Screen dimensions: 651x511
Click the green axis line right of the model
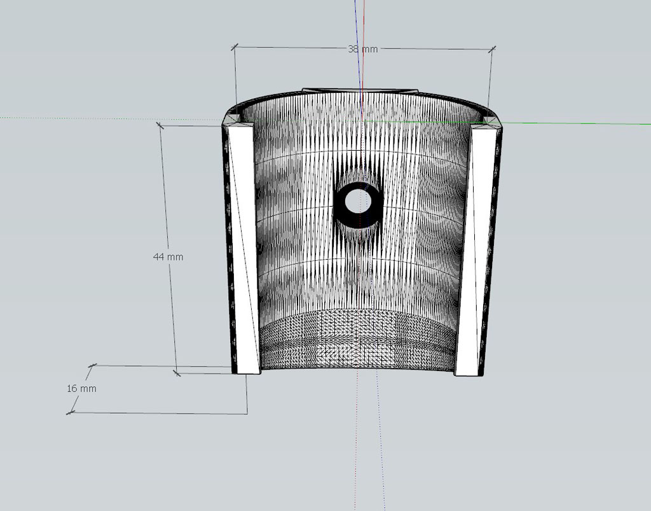pyautogui.click(x=572, y=124)
